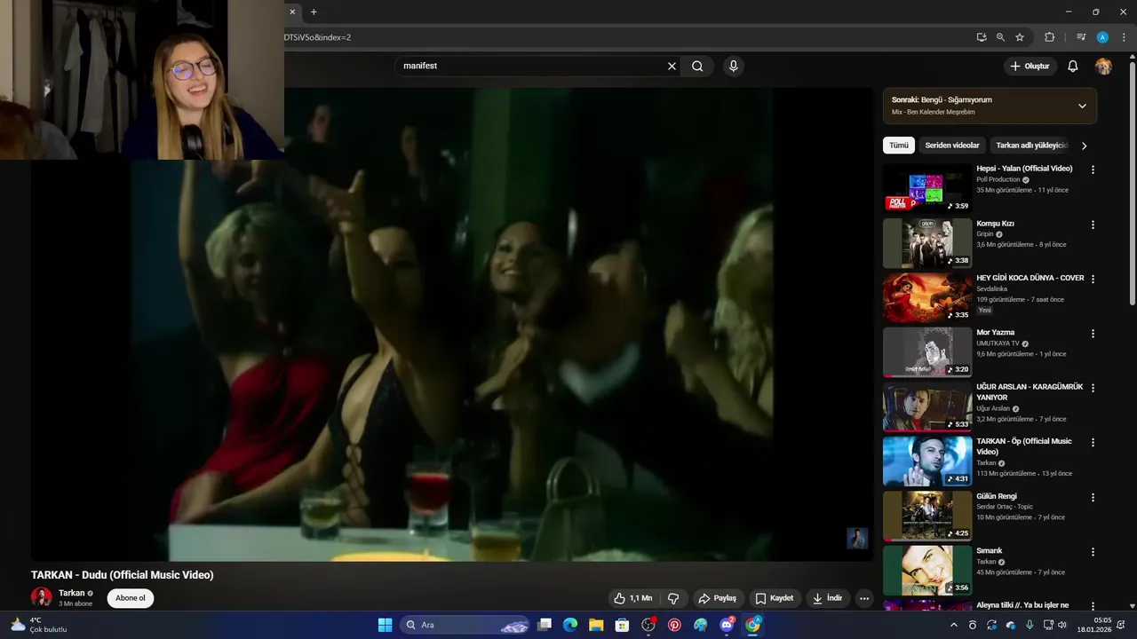The height and width of the screenshot is (639, 1137).
Task: Open options for 'HEY GİDİ KOCA DÜNYA' video
Action: 1093,279
